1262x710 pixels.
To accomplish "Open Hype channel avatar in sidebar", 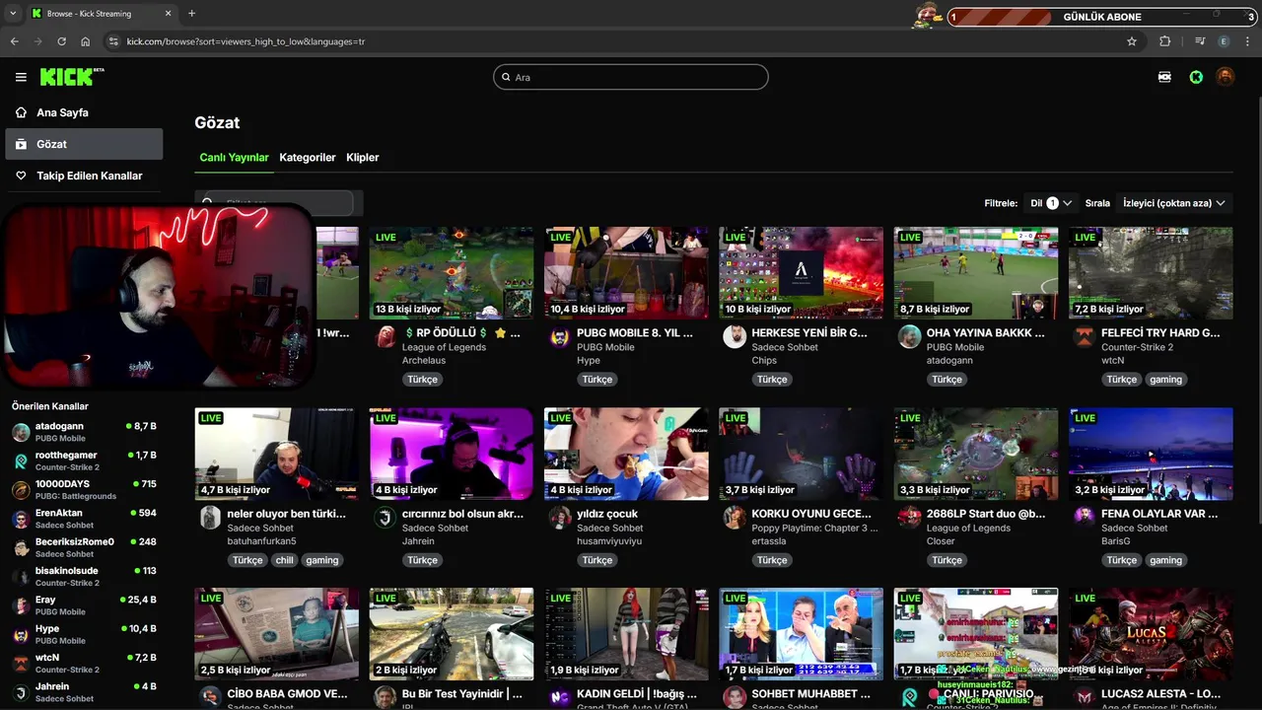I will click(21, 634).
